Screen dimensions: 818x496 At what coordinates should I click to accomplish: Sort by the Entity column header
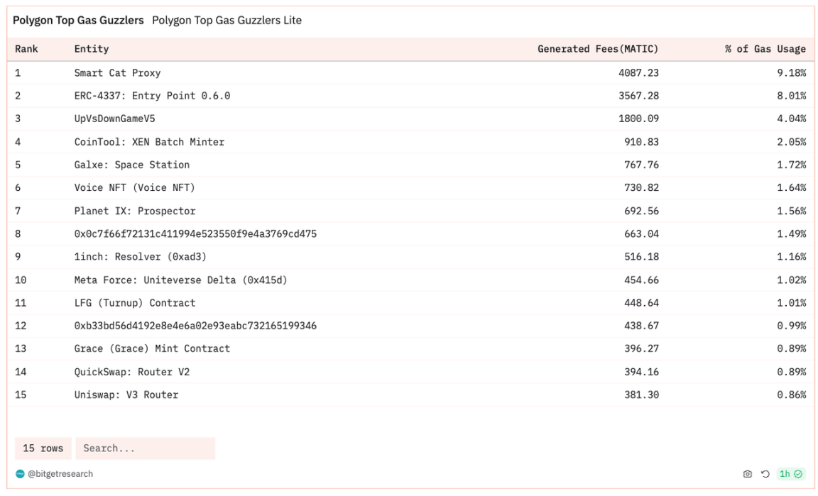tap(92, 49)
